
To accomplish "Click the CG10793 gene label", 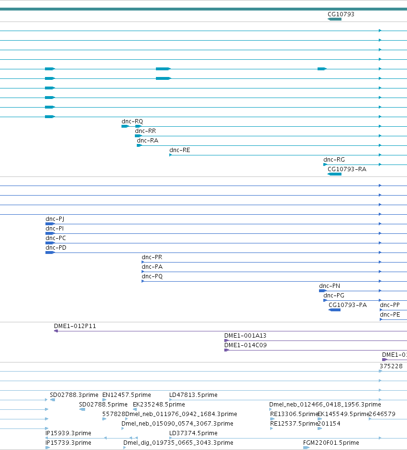I will point(341,14).
